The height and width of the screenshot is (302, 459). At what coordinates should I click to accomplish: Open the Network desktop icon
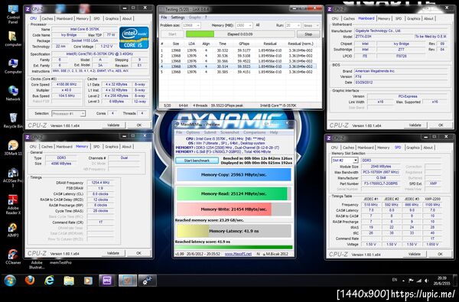coord(13,93)
